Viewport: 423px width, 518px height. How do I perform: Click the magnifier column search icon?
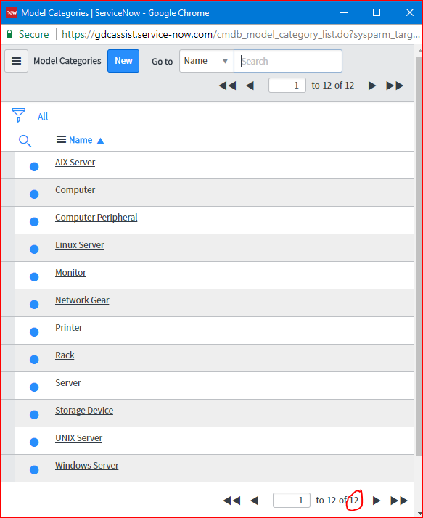pos(25,141)
